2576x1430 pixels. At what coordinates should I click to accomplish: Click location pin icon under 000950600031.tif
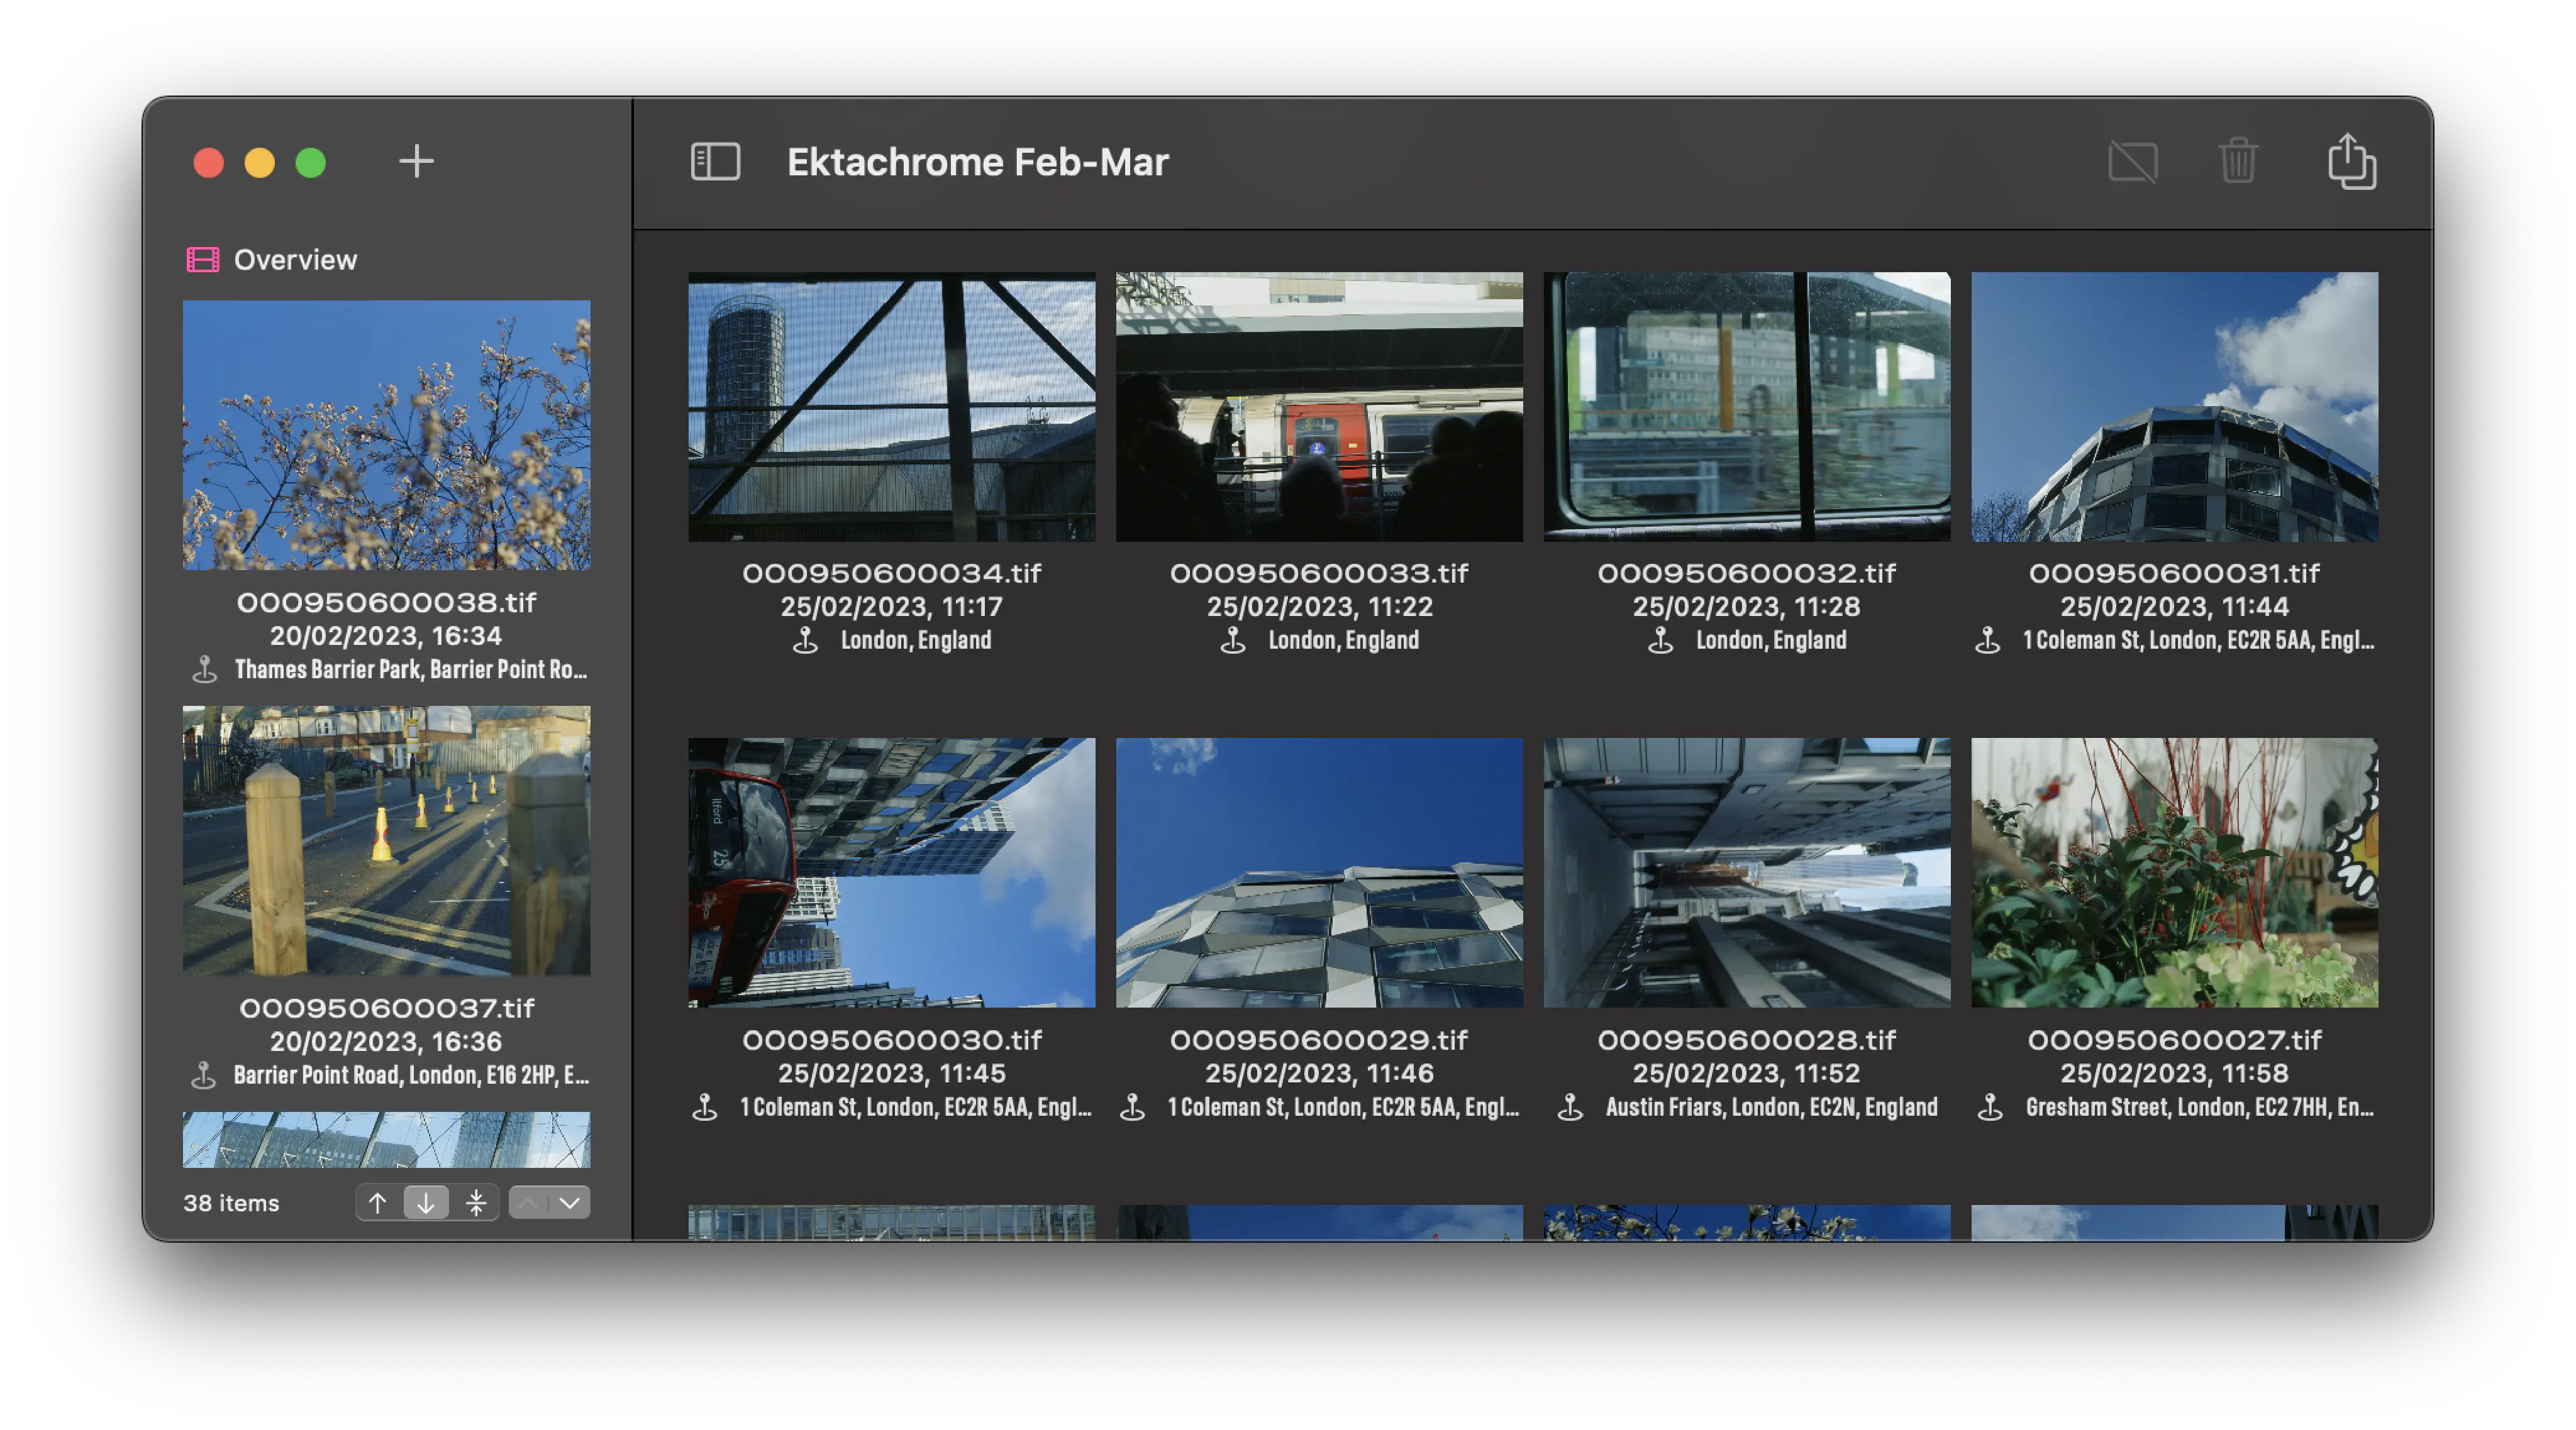pyautogui.click(x=1988, y=641)
